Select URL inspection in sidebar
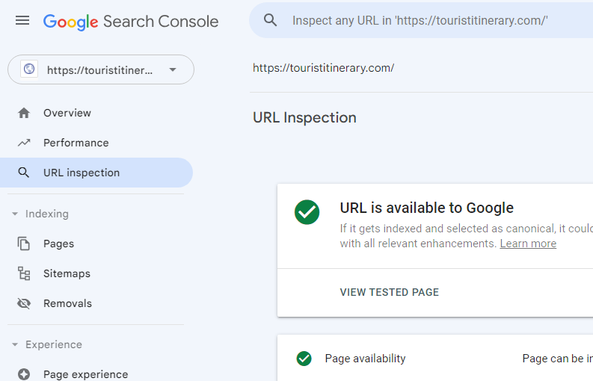 [82, 173]
